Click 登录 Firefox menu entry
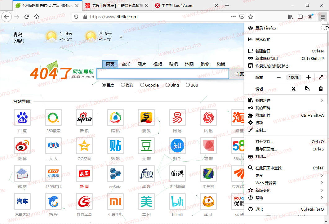The width and height of the screenshot is (329, 224). [x=286, y=28]
